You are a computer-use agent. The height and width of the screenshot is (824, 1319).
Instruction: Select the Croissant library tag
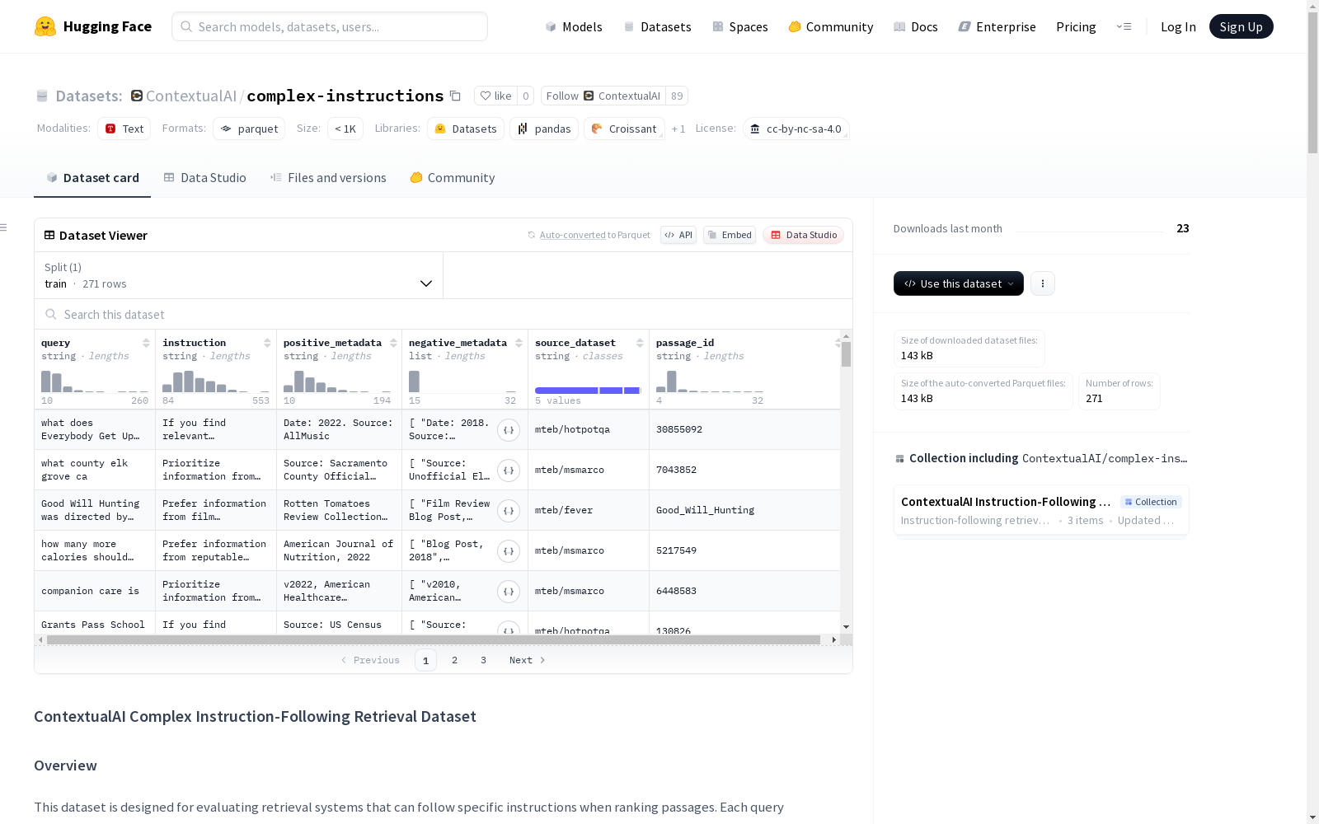624,129
